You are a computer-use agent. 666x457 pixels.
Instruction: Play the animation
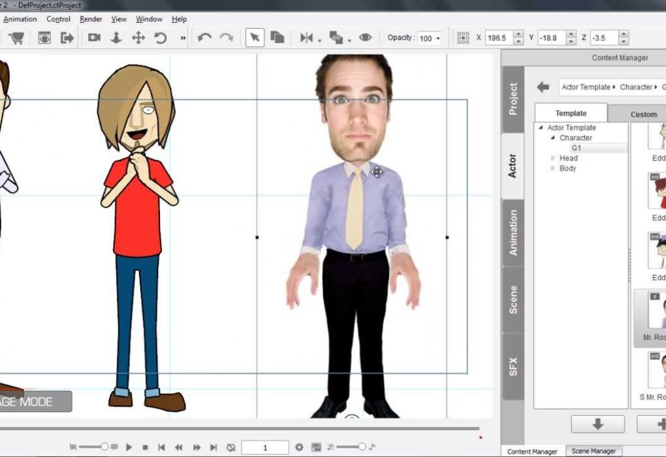point(129,447)
